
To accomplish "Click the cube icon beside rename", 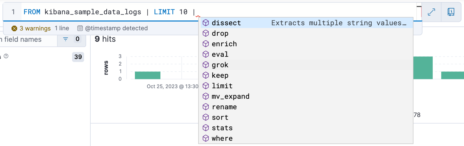I will click(206, 107).
